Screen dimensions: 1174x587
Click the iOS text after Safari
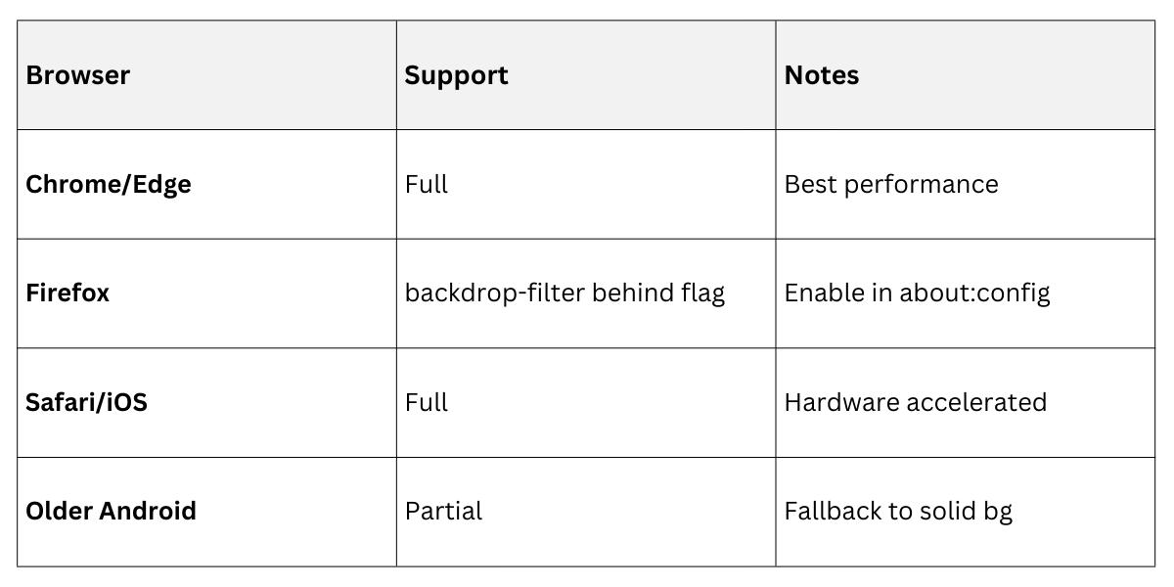pyautogui.click(x=127, y=402)
